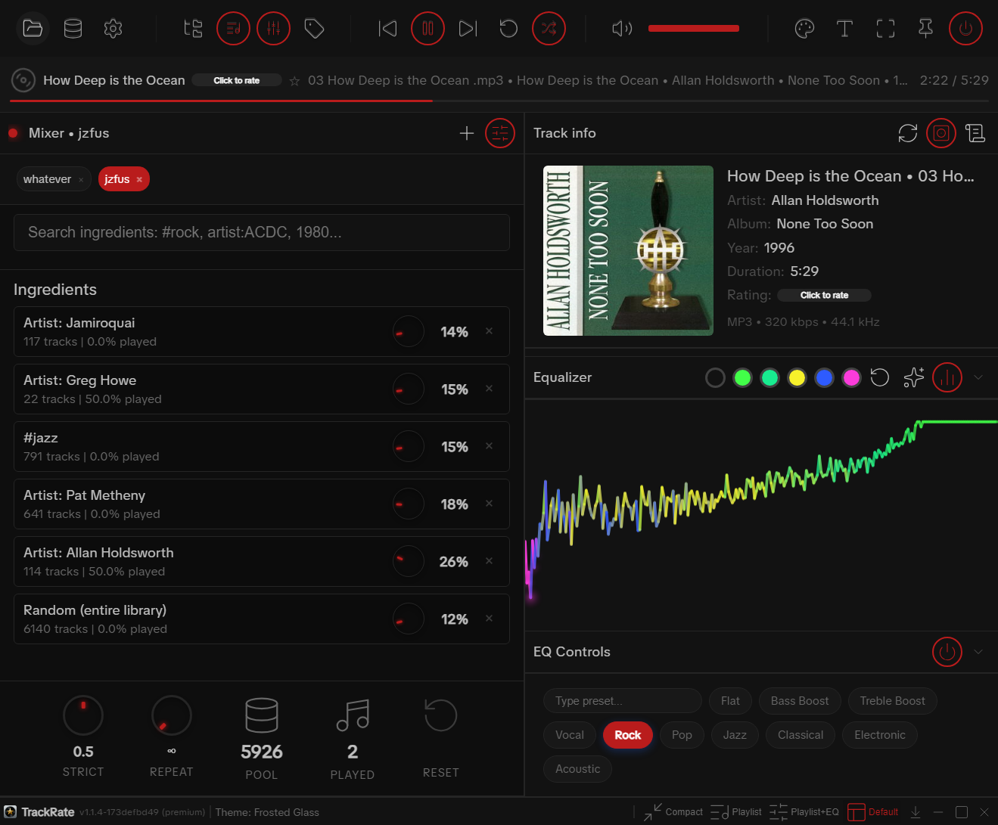Toggle the EQ Controls power button
This screenshot has height=825, width=998.
(x=947, y=652)
